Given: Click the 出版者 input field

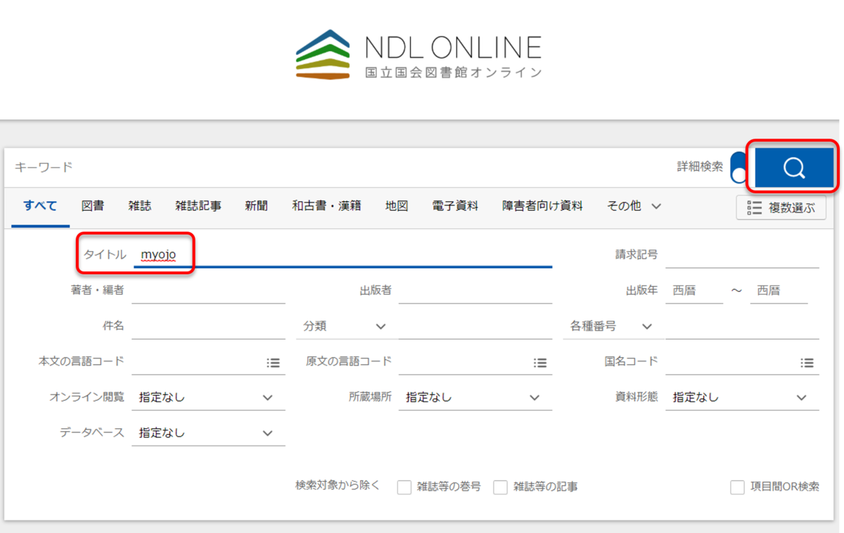Looking at the screenshot, I should (x=475, y=290).
